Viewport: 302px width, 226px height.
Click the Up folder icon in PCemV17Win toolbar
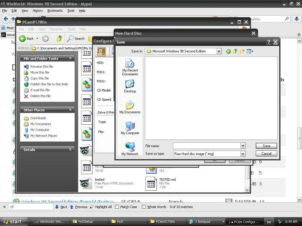point(60,39)
